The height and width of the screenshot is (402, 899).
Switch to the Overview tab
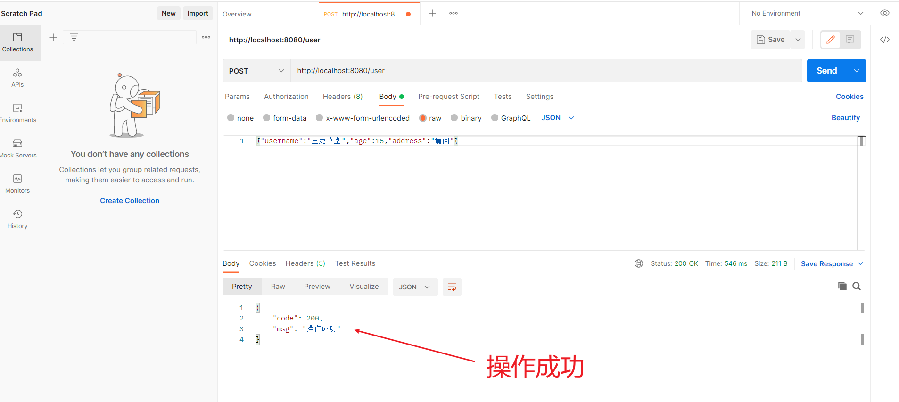(x=237, y=14)
